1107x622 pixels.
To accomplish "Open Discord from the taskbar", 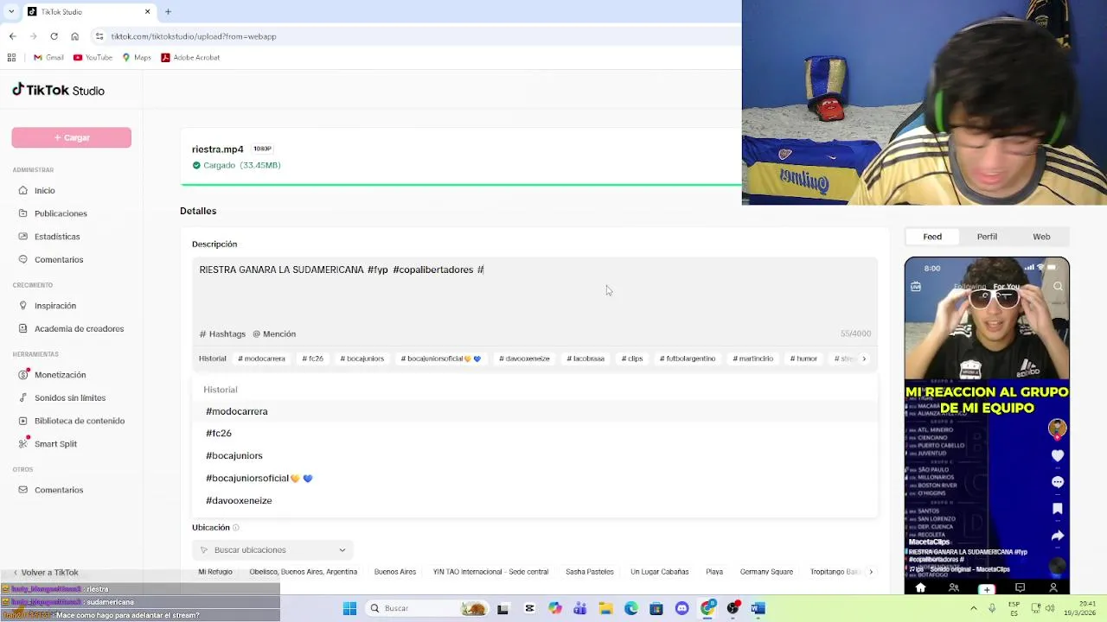I will tap(681, 608).
